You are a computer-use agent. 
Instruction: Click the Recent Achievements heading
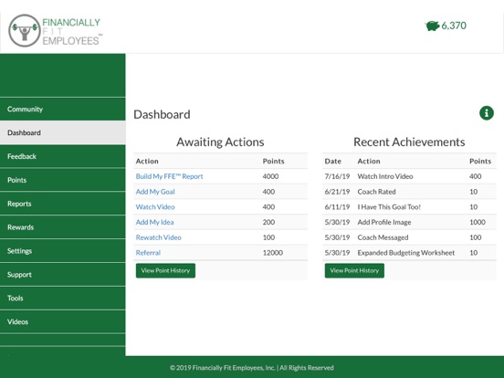coord(409,142)
